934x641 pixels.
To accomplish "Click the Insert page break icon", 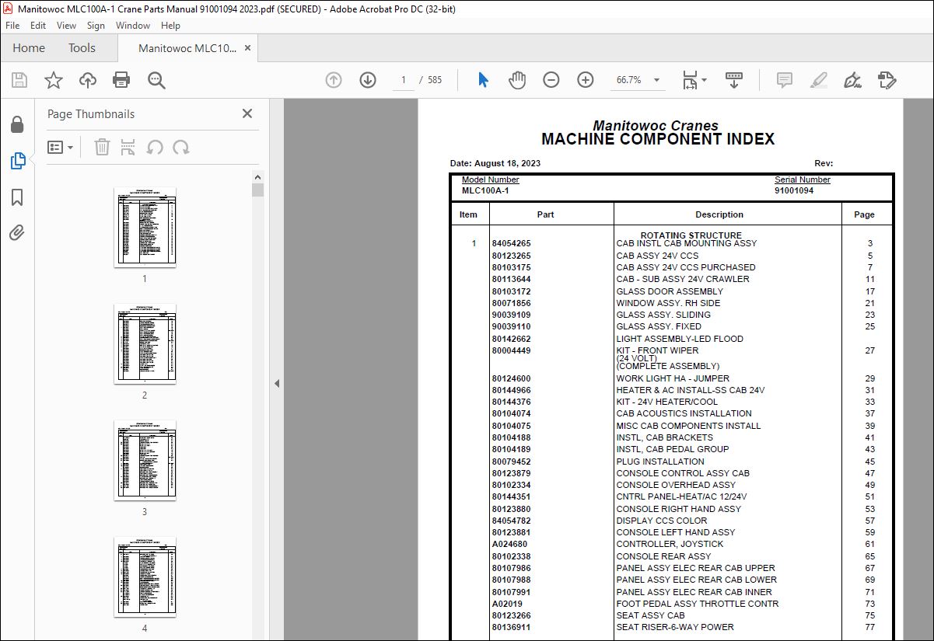I will [x=128, y=147].
